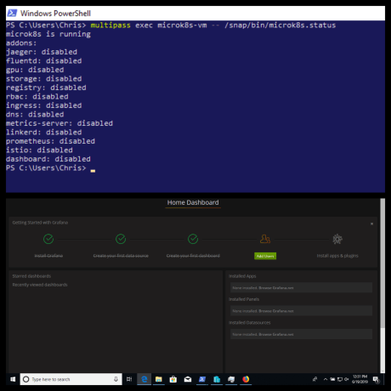Click the 'ingress: disabled' line
The width and height of the screenshot is (391, 391).
[44, 105]
